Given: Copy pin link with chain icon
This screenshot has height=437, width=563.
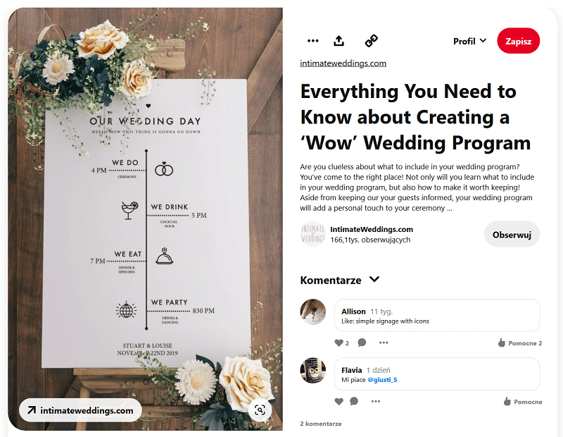Looking at the screenshot, I should pyautogui.click(x=372, y=41).
